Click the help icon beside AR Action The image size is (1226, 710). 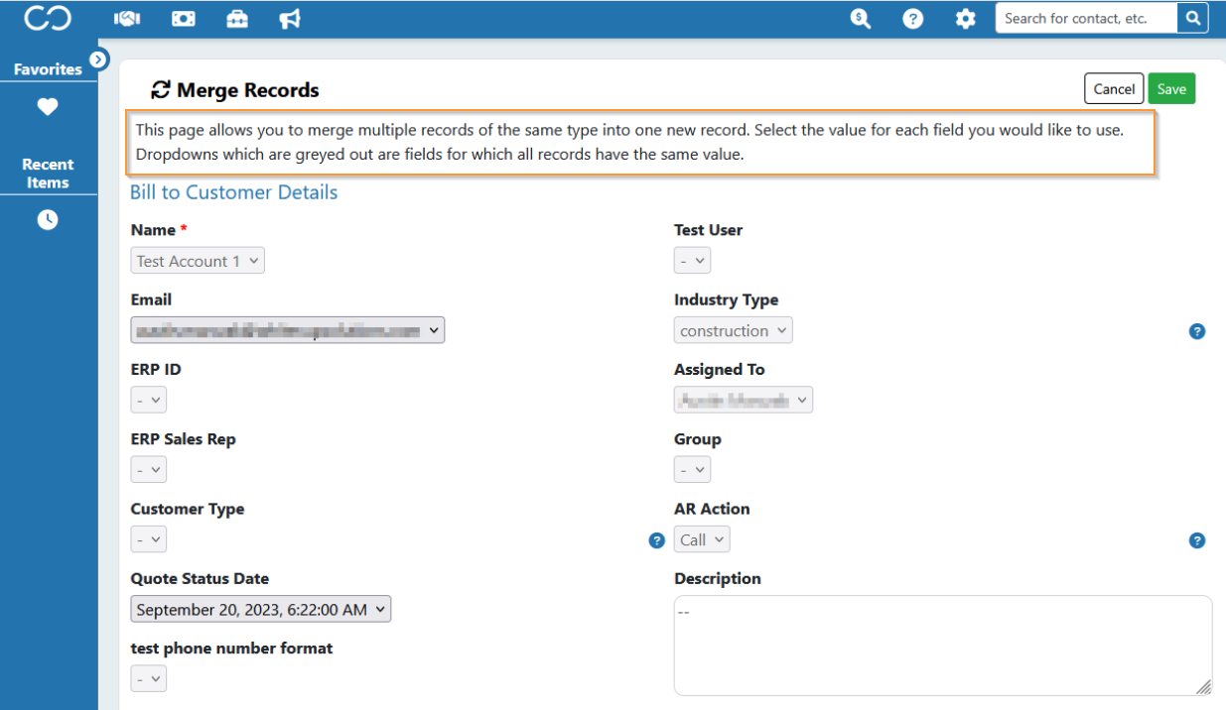click(1197, 540)
